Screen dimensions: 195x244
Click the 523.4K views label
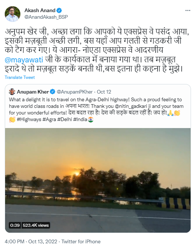[x=36, y=225]
